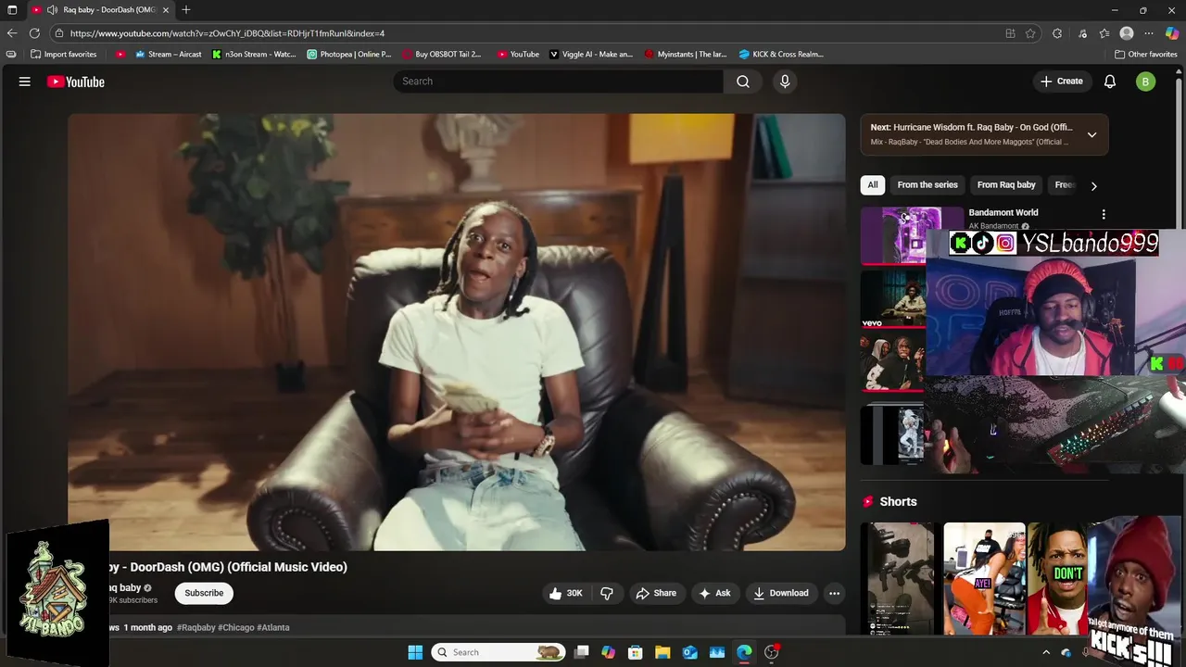Select From Raq baby chip

[1006, 184]
